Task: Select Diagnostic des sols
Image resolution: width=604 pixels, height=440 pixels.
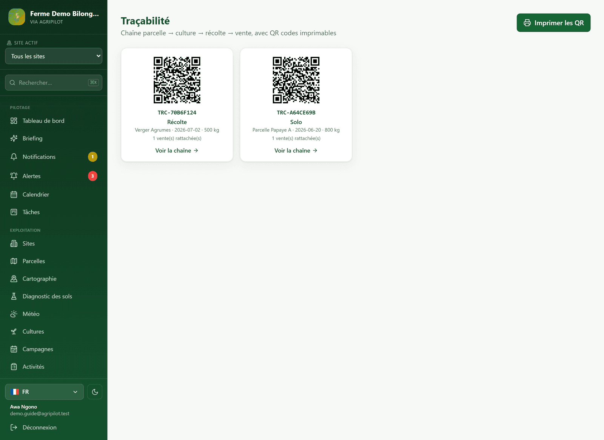Action: coord(54,296)
